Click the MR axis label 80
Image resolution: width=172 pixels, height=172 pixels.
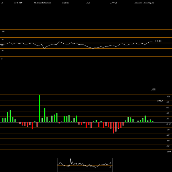point(168,102)
